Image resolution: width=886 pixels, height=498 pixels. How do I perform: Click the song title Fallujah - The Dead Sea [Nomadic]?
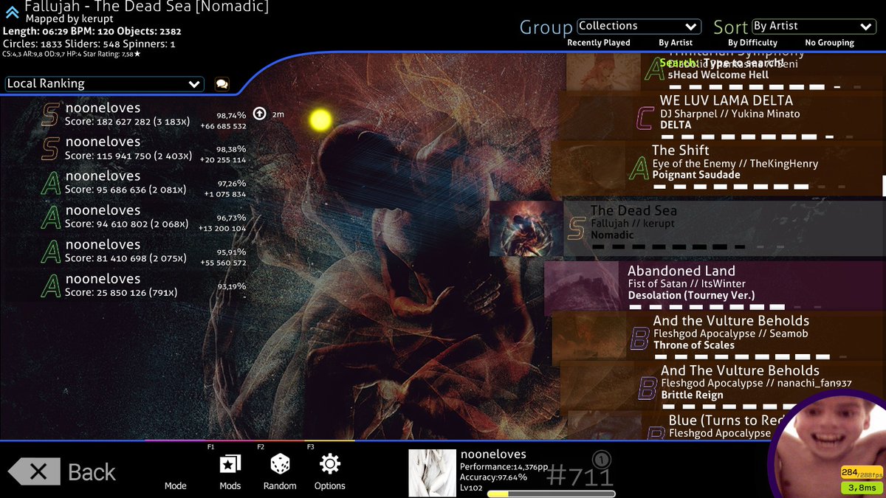(x=146, y=7)
